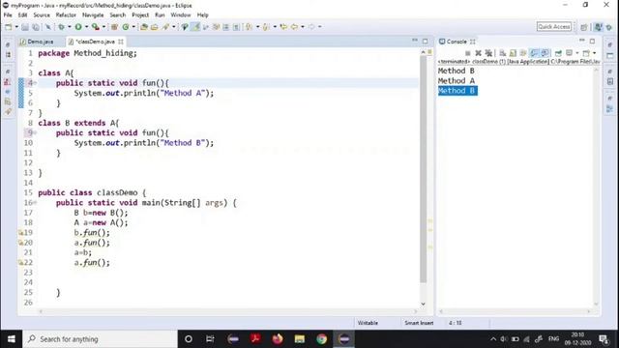Collapse fold marker at line 4
Viewport: 619px width, 348px height.
[x=35, y=83]
